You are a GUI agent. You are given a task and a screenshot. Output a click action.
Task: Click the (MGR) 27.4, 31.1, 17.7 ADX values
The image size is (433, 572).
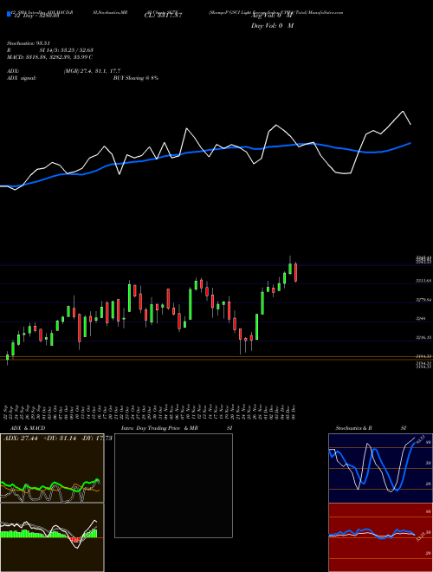coord(92,71)
